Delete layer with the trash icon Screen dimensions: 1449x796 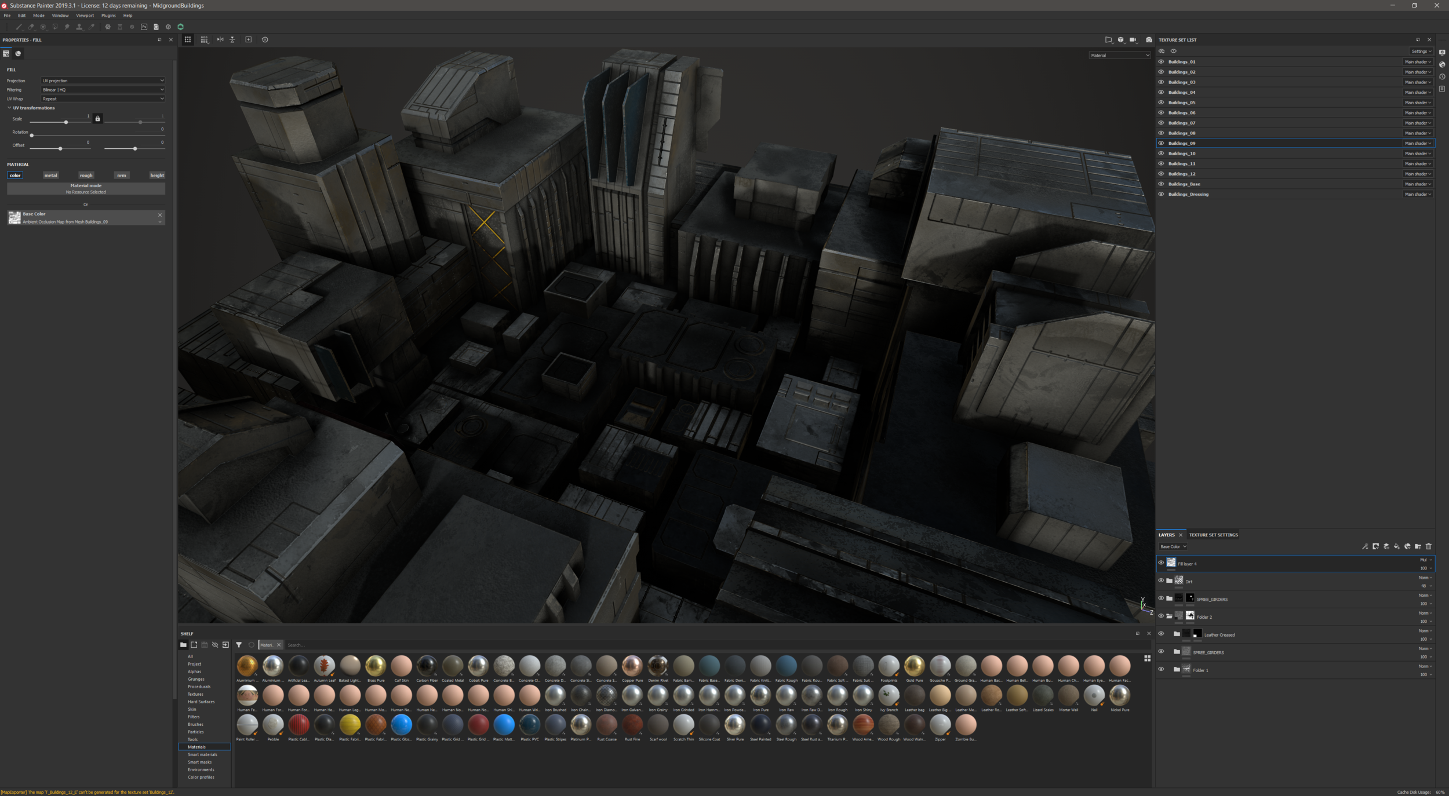click(1428, 546)
